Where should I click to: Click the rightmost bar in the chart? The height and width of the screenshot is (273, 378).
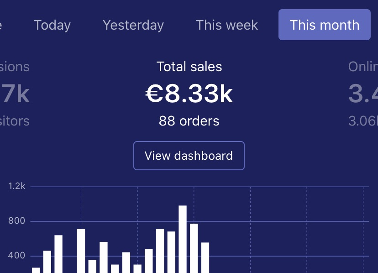tap(205, 257)
